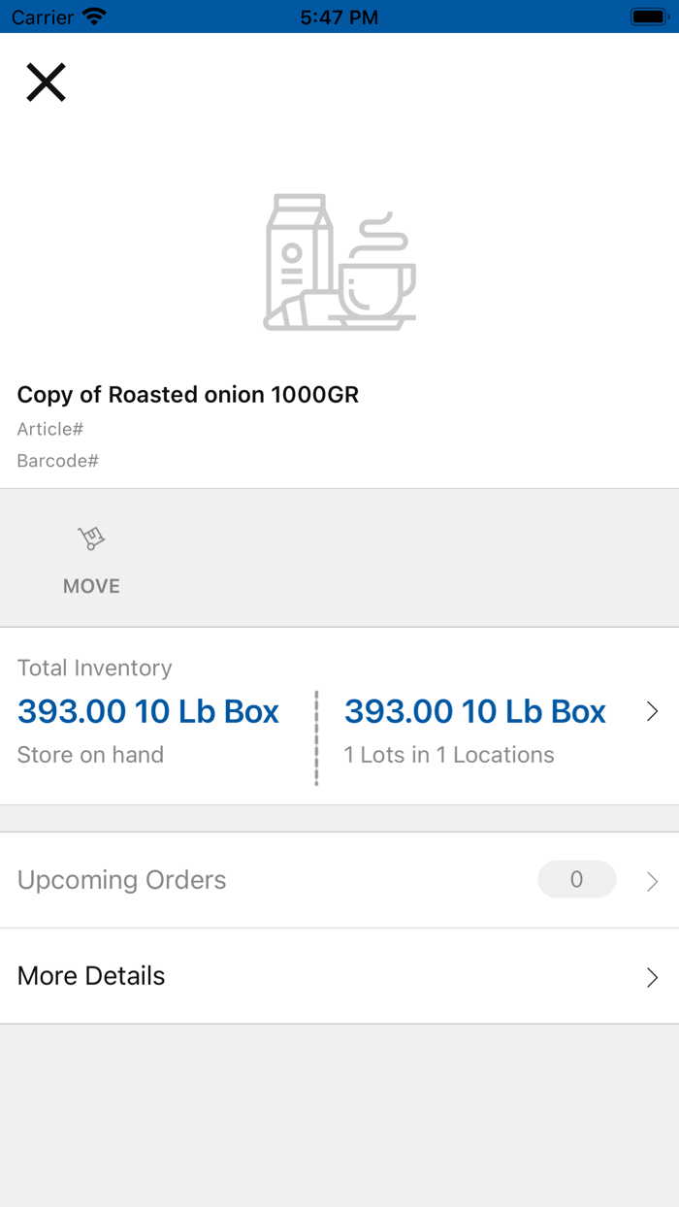Image resolution: width=679 pixels, height=1207 pixels.
Task: Tap the Upcoming Orders count badge
Action: pyautogui.click(x=576, y=879)
